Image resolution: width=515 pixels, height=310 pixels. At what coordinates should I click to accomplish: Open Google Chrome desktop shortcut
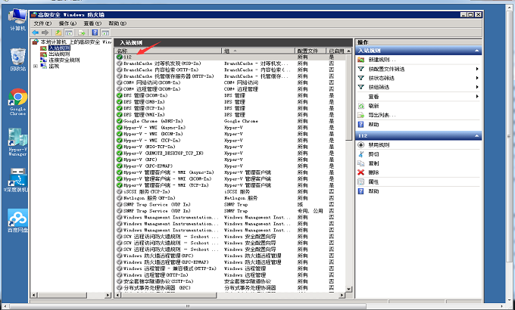tap(17, 101)
